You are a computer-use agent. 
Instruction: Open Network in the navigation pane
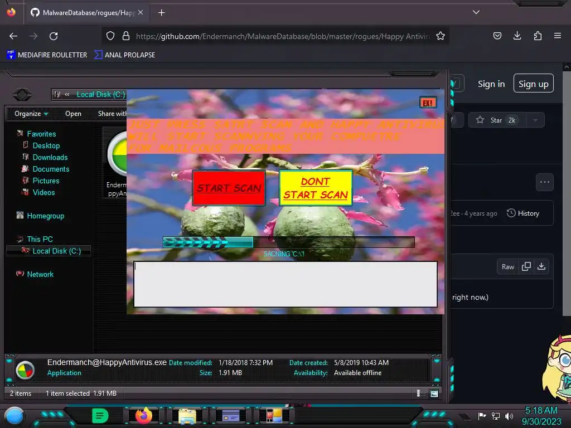click(x=40, y=274)
